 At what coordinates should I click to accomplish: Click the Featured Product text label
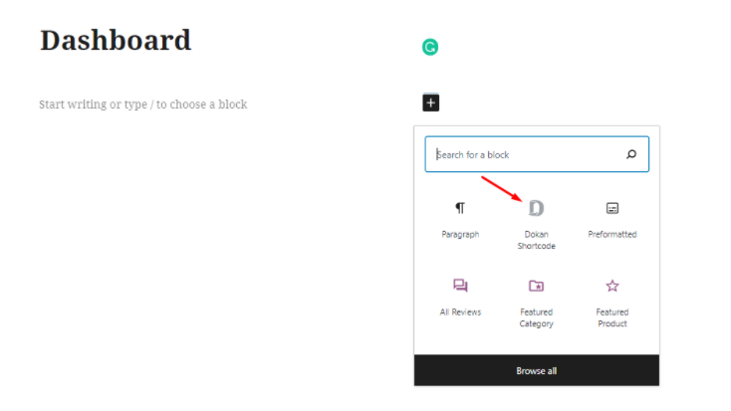tap(612, 317)
